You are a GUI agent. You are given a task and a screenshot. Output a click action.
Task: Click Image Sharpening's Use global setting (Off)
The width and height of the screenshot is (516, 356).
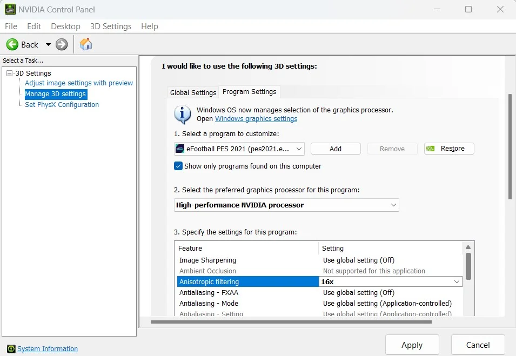pos(358,260)
